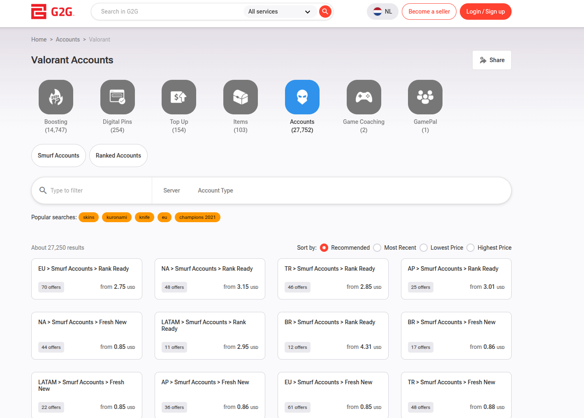Open the Top Up category icon
The width and height of the screenshot is (584, 418).
[x=179, y=97]
